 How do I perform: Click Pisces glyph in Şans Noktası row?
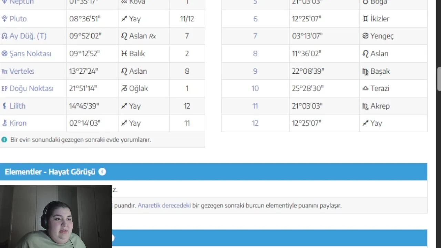point(124,53)
